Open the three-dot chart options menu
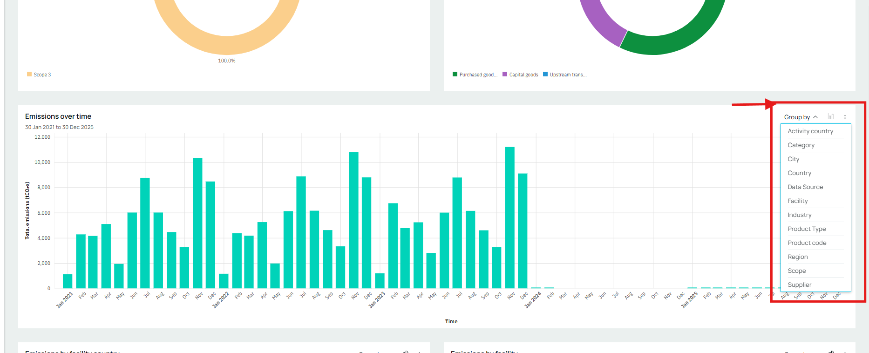Viewport: 869px width, 353px height. click(x=845, y=117)
